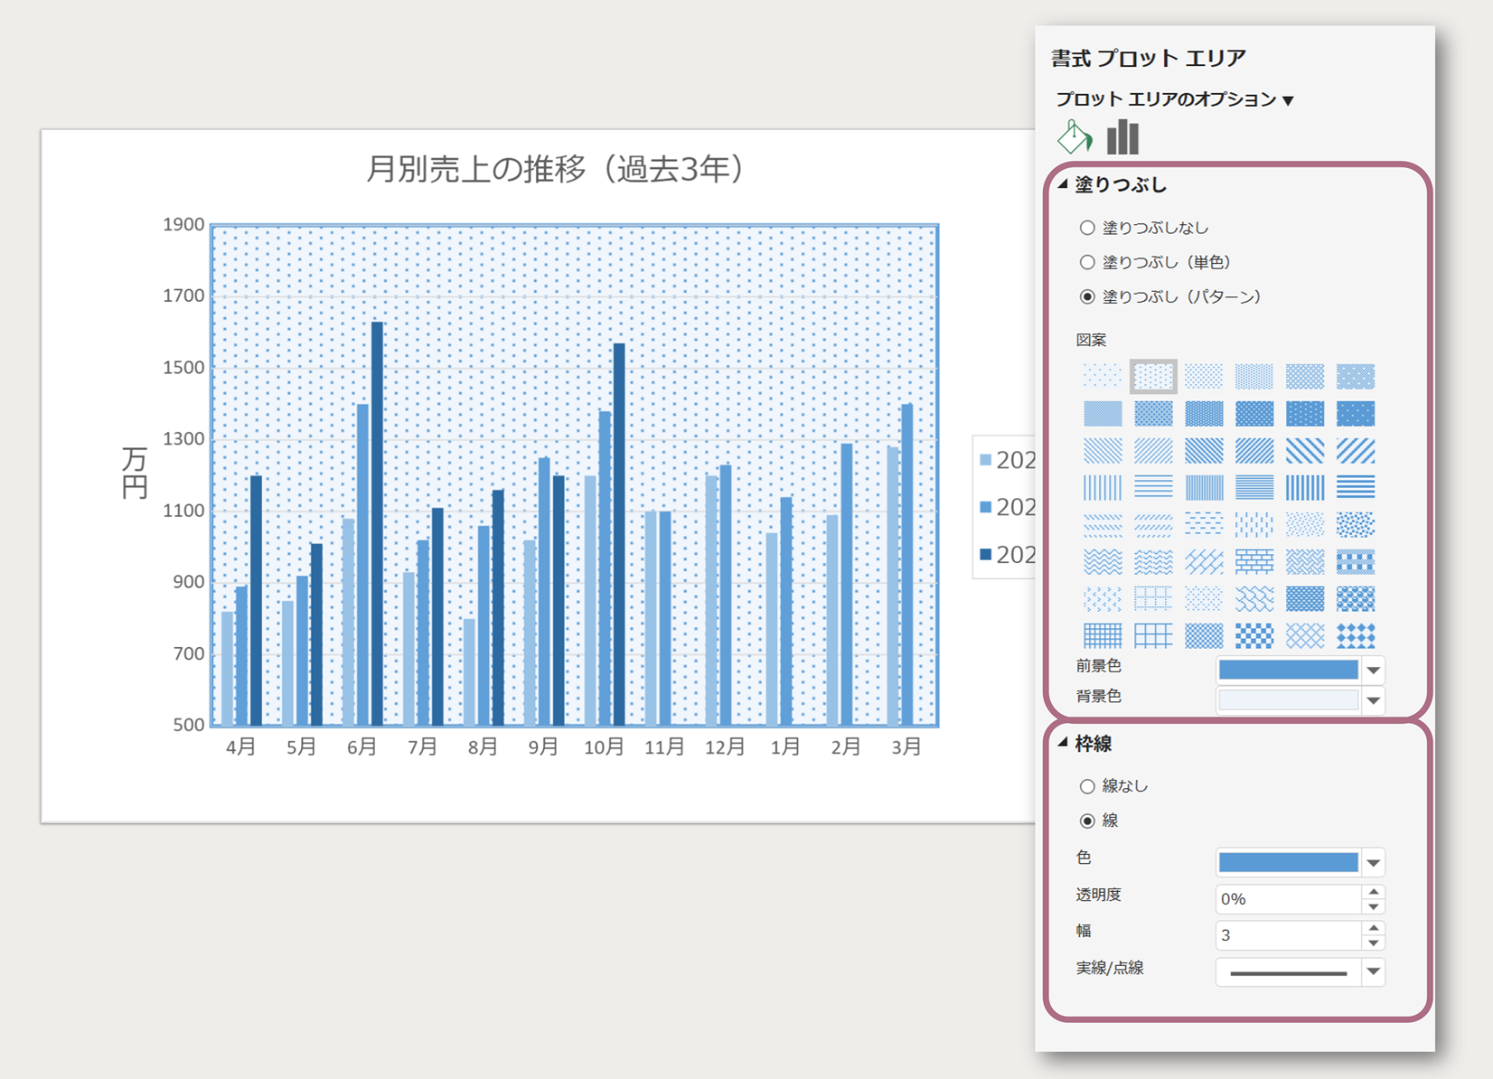Click the 背景色 color swatch
The height and width of the screenshot is (1079, 1493).
(1289, 699)
